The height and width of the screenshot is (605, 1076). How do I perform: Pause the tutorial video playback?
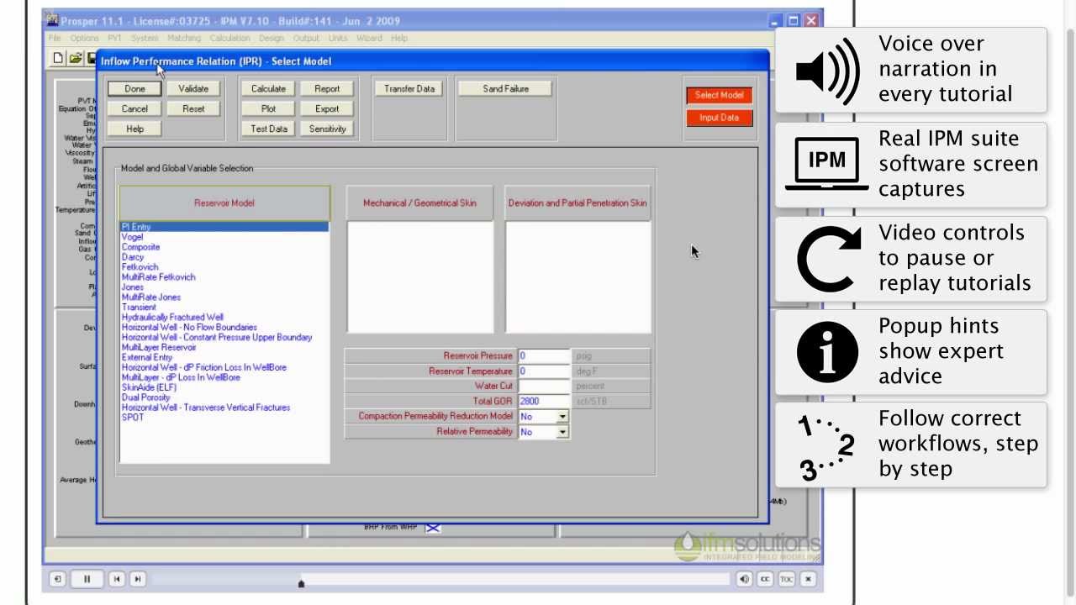(87, 579)
